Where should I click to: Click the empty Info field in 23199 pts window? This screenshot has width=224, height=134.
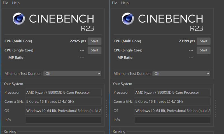coord(172,120)
